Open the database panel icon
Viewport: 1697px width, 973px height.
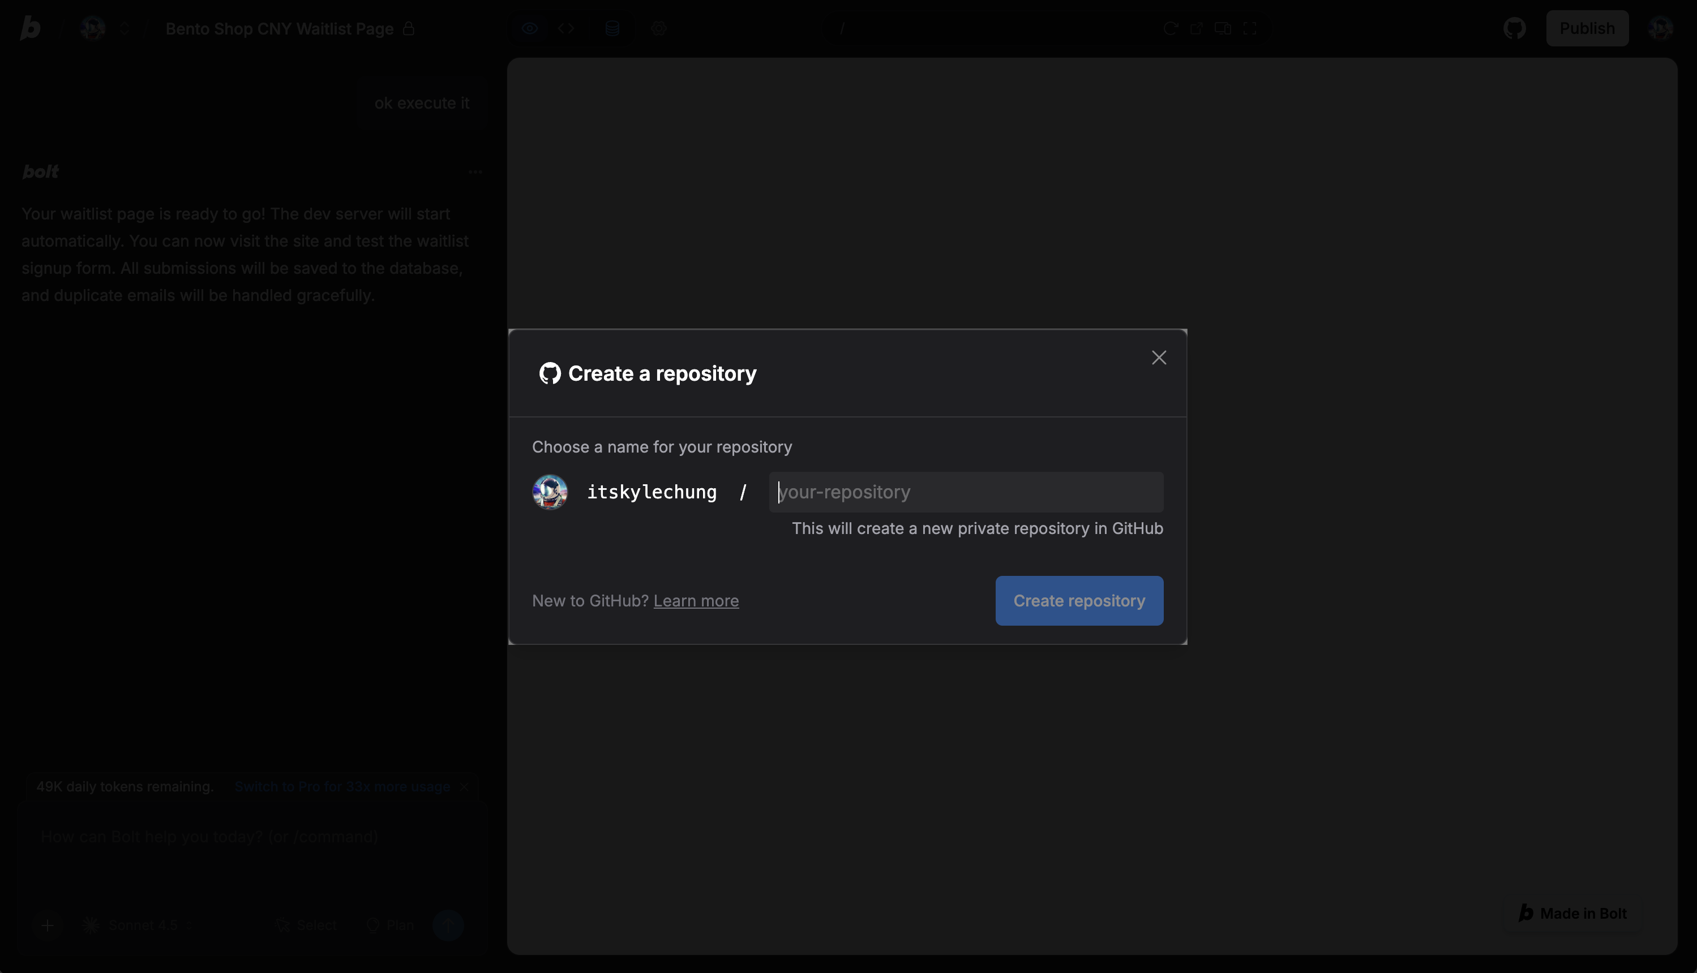click(x=611, y=28)
